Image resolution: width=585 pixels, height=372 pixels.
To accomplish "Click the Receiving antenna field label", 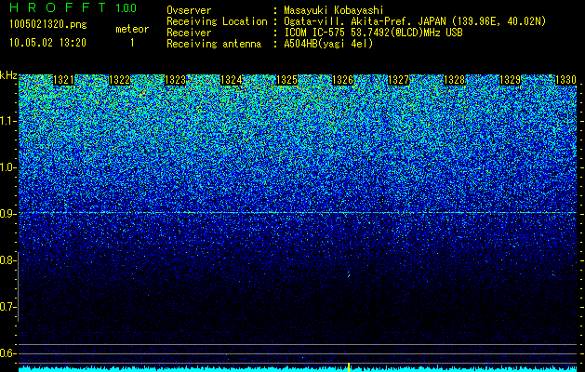I will [x=214, y=44].
